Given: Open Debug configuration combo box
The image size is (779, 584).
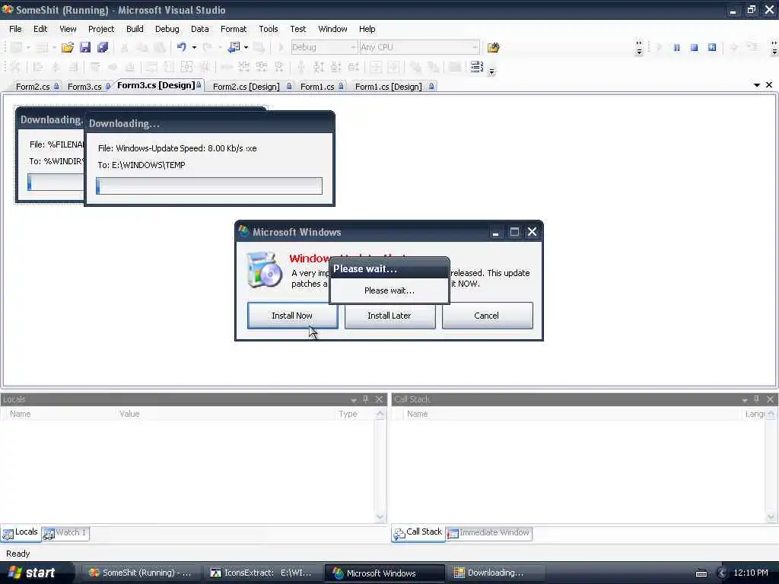Looking at the screenshot, I should click(324, 47).
